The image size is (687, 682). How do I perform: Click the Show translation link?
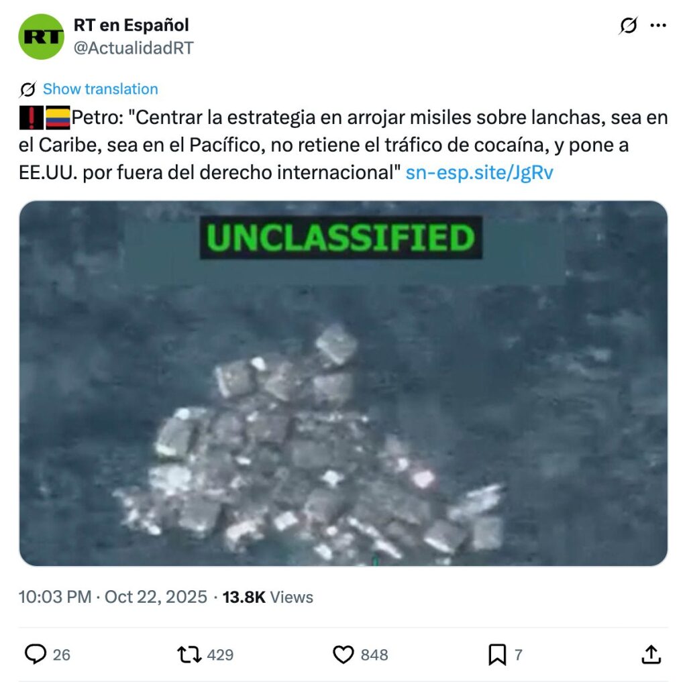[101, 89]
